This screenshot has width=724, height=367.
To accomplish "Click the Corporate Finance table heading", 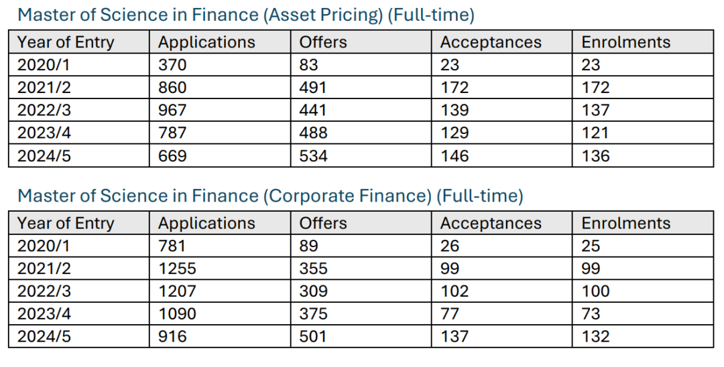I will 270,196.
